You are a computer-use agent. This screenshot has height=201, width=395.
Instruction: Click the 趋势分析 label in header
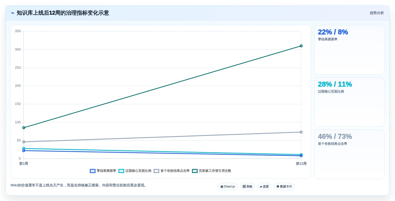pyautogui.click(x=377, y=13)
